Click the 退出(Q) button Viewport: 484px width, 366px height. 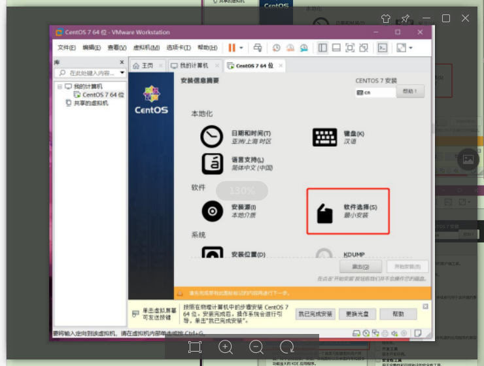(360, 267)
